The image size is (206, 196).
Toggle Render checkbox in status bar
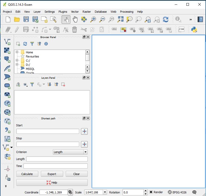pyautogui.click(x=151, y=192)
